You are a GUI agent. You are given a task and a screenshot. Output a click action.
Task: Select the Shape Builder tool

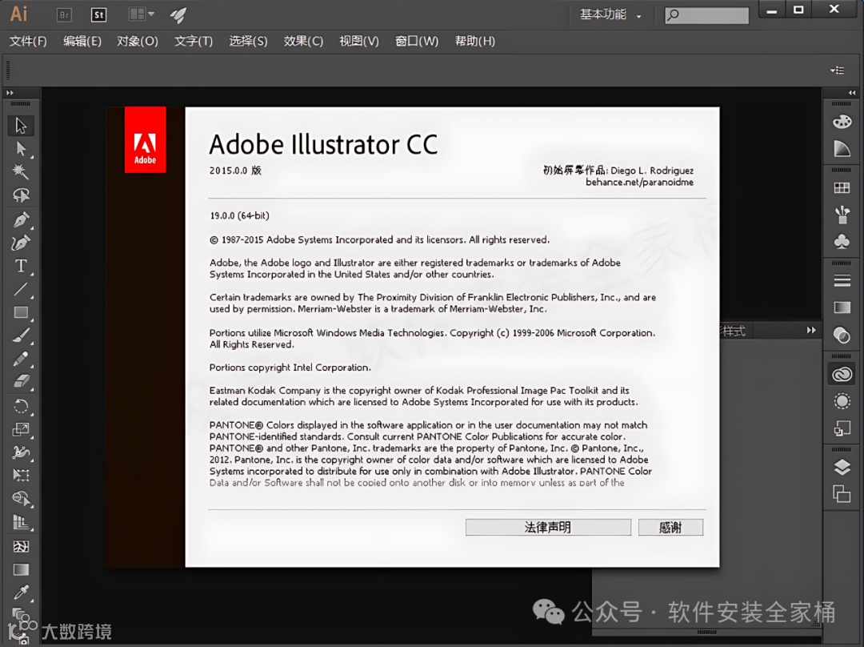pos(21,499)
